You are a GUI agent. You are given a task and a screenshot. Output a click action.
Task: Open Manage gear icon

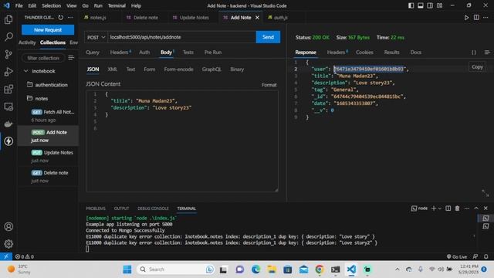pyautogui.click(x=8, y=244)
